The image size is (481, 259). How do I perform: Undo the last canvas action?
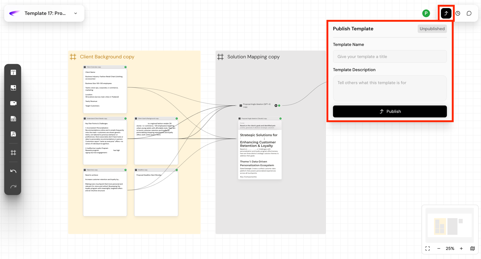(x=13, y=171)
